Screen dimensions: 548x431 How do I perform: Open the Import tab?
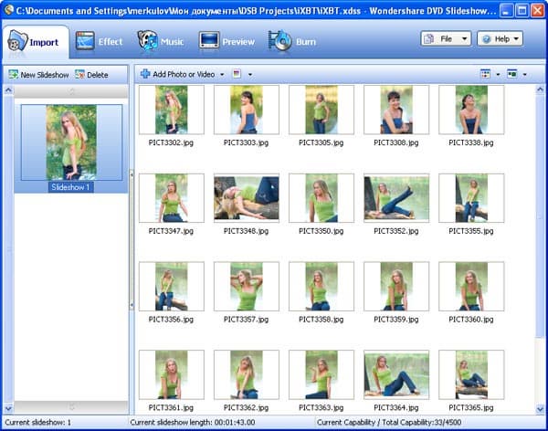[x=34, y=42]
